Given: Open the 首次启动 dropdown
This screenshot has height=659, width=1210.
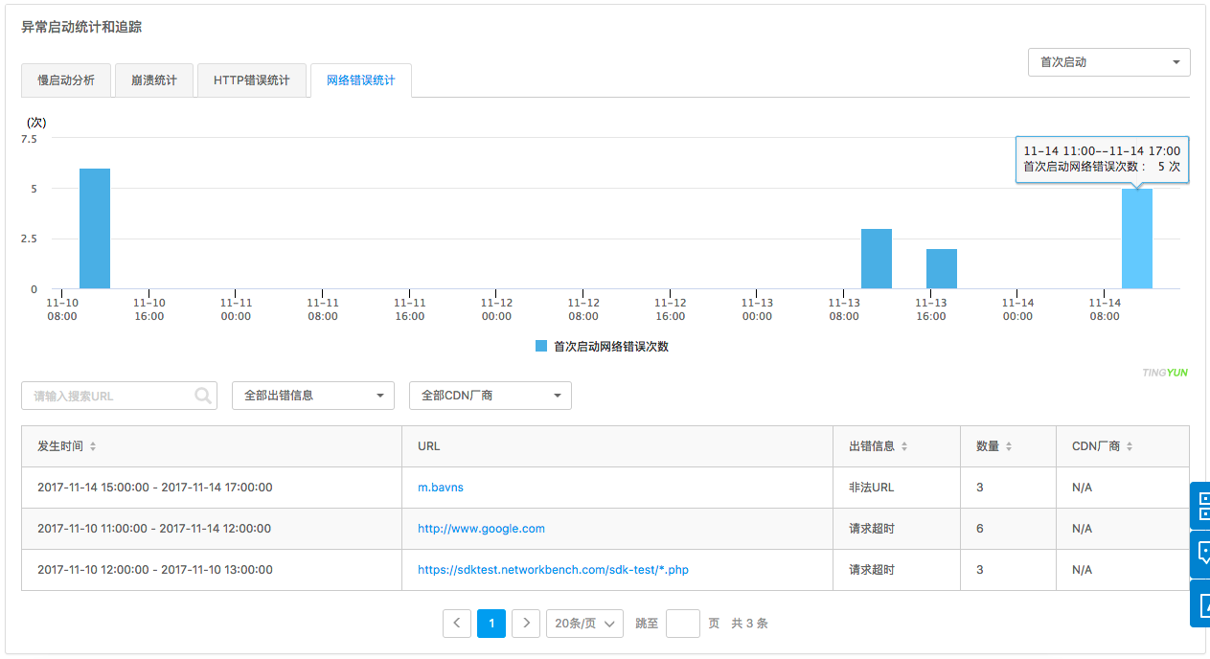Looking at the screenshot, I should 1108,62.
